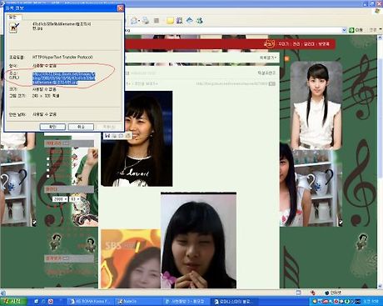Click the 이동 Go button by address bar

click(356, 30)
